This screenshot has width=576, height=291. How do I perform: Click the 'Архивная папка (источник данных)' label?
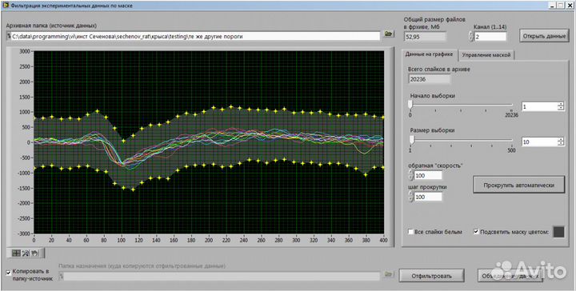click(51, 26)
